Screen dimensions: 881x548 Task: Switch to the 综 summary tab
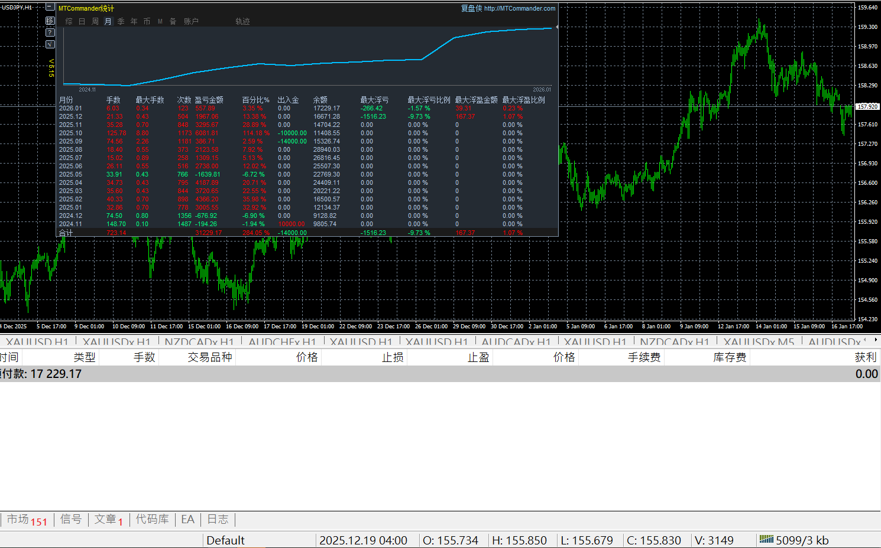pos(69,21)
